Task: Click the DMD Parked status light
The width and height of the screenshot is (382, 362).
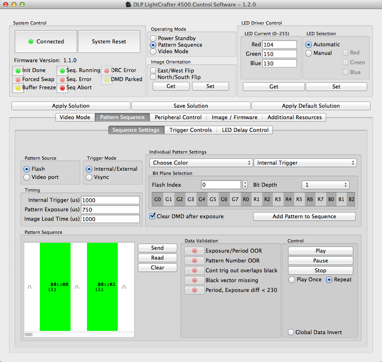Action: 107,80
